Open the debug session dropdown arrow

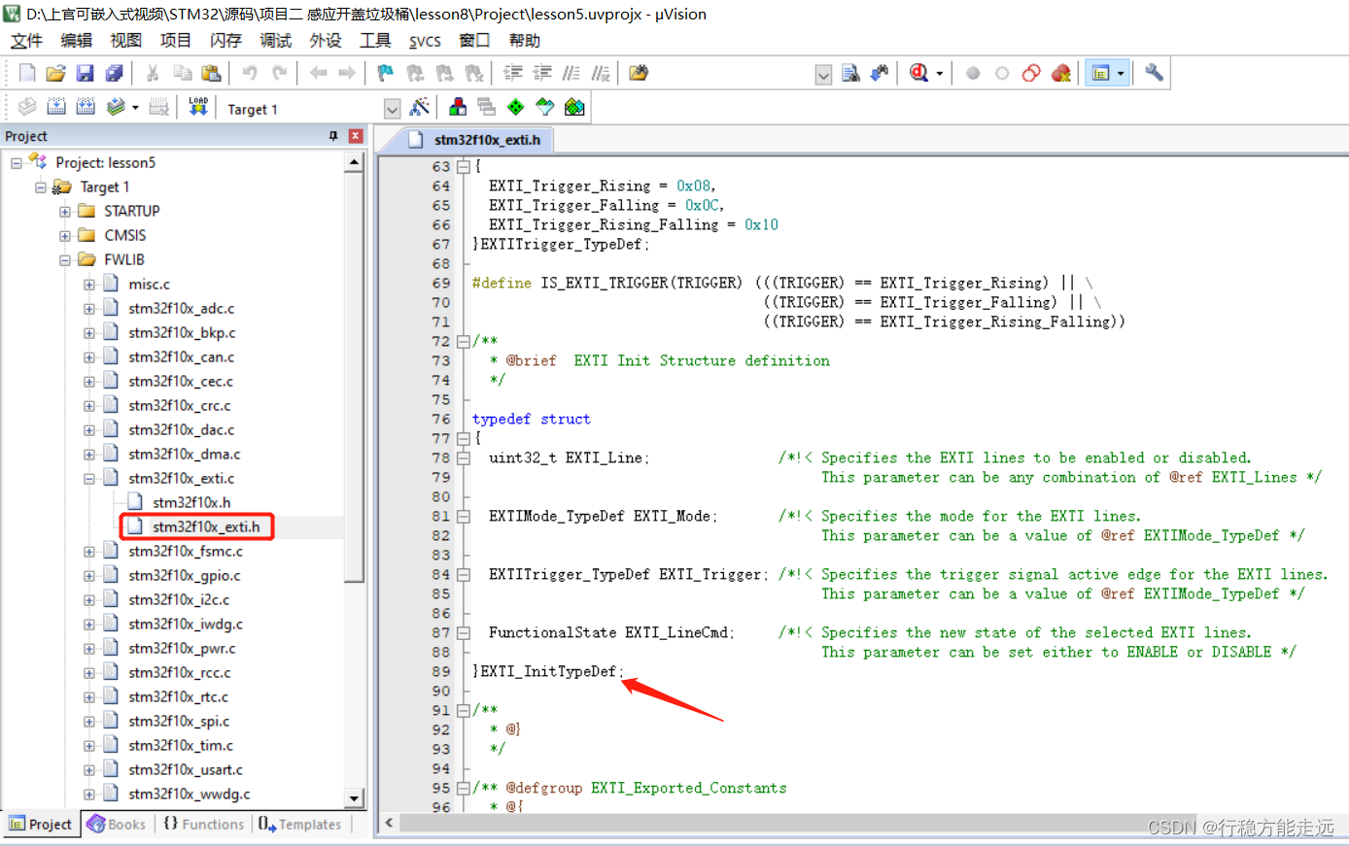coord(940,74)
